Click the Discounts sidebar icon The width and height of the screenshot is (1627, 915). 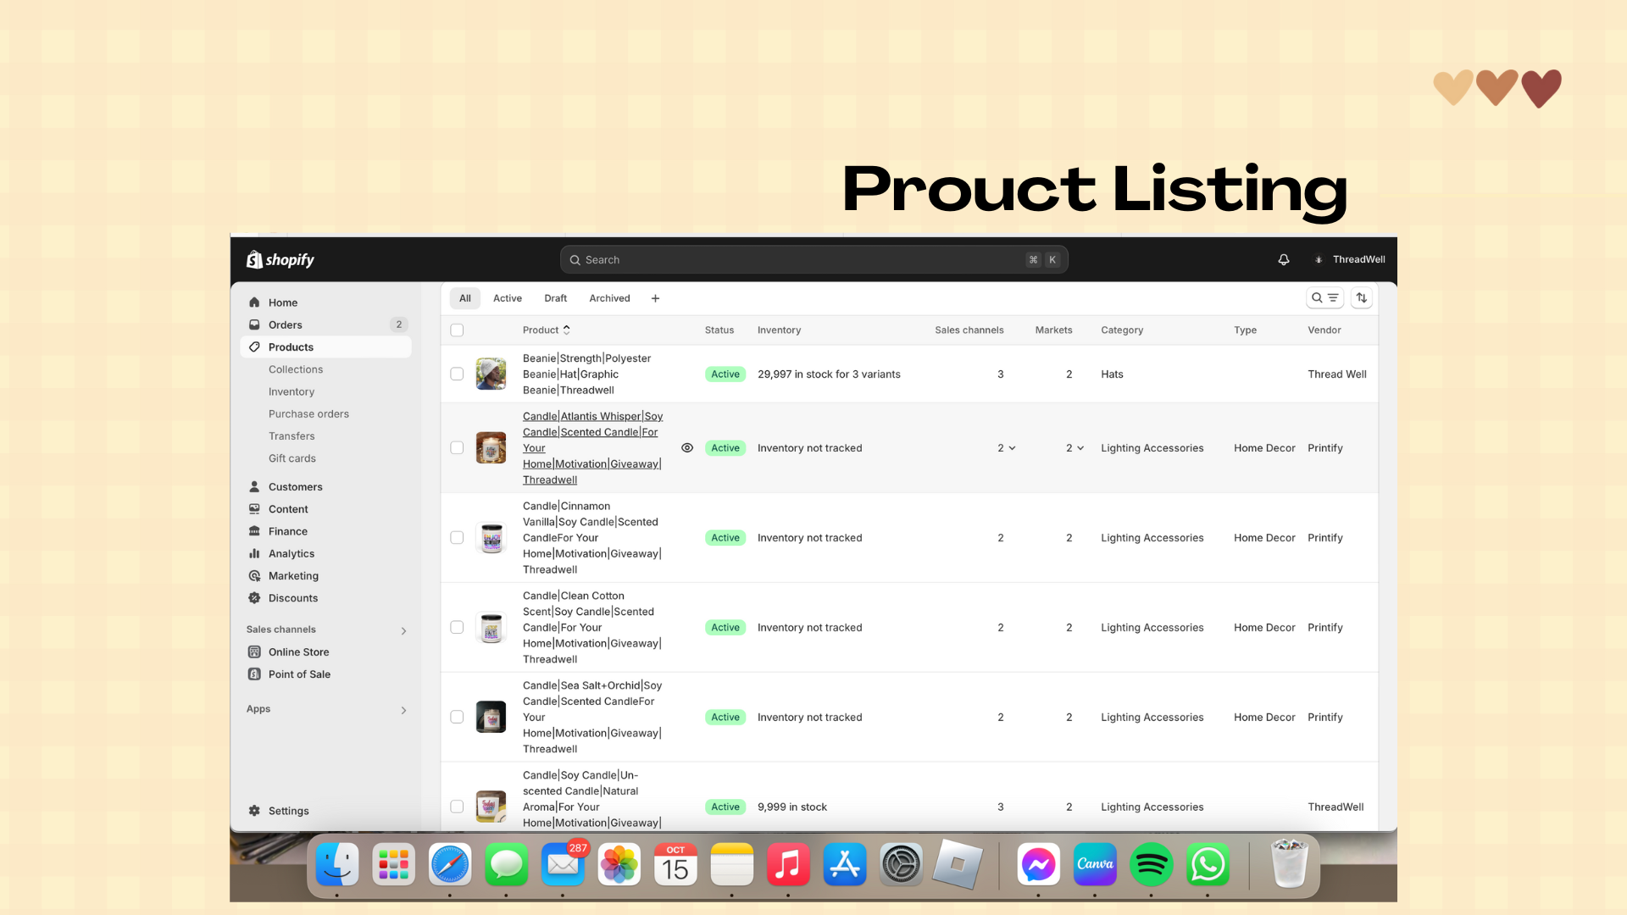pos(254,598)
